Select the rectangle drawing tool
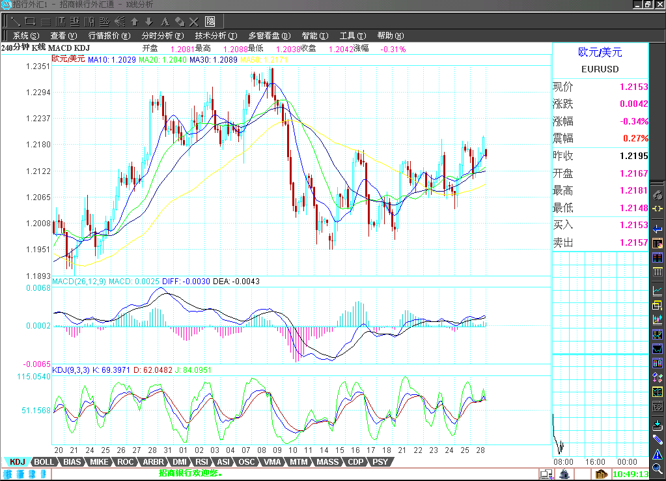Screen dimensions: 666x481 click(x=30, y=21)
